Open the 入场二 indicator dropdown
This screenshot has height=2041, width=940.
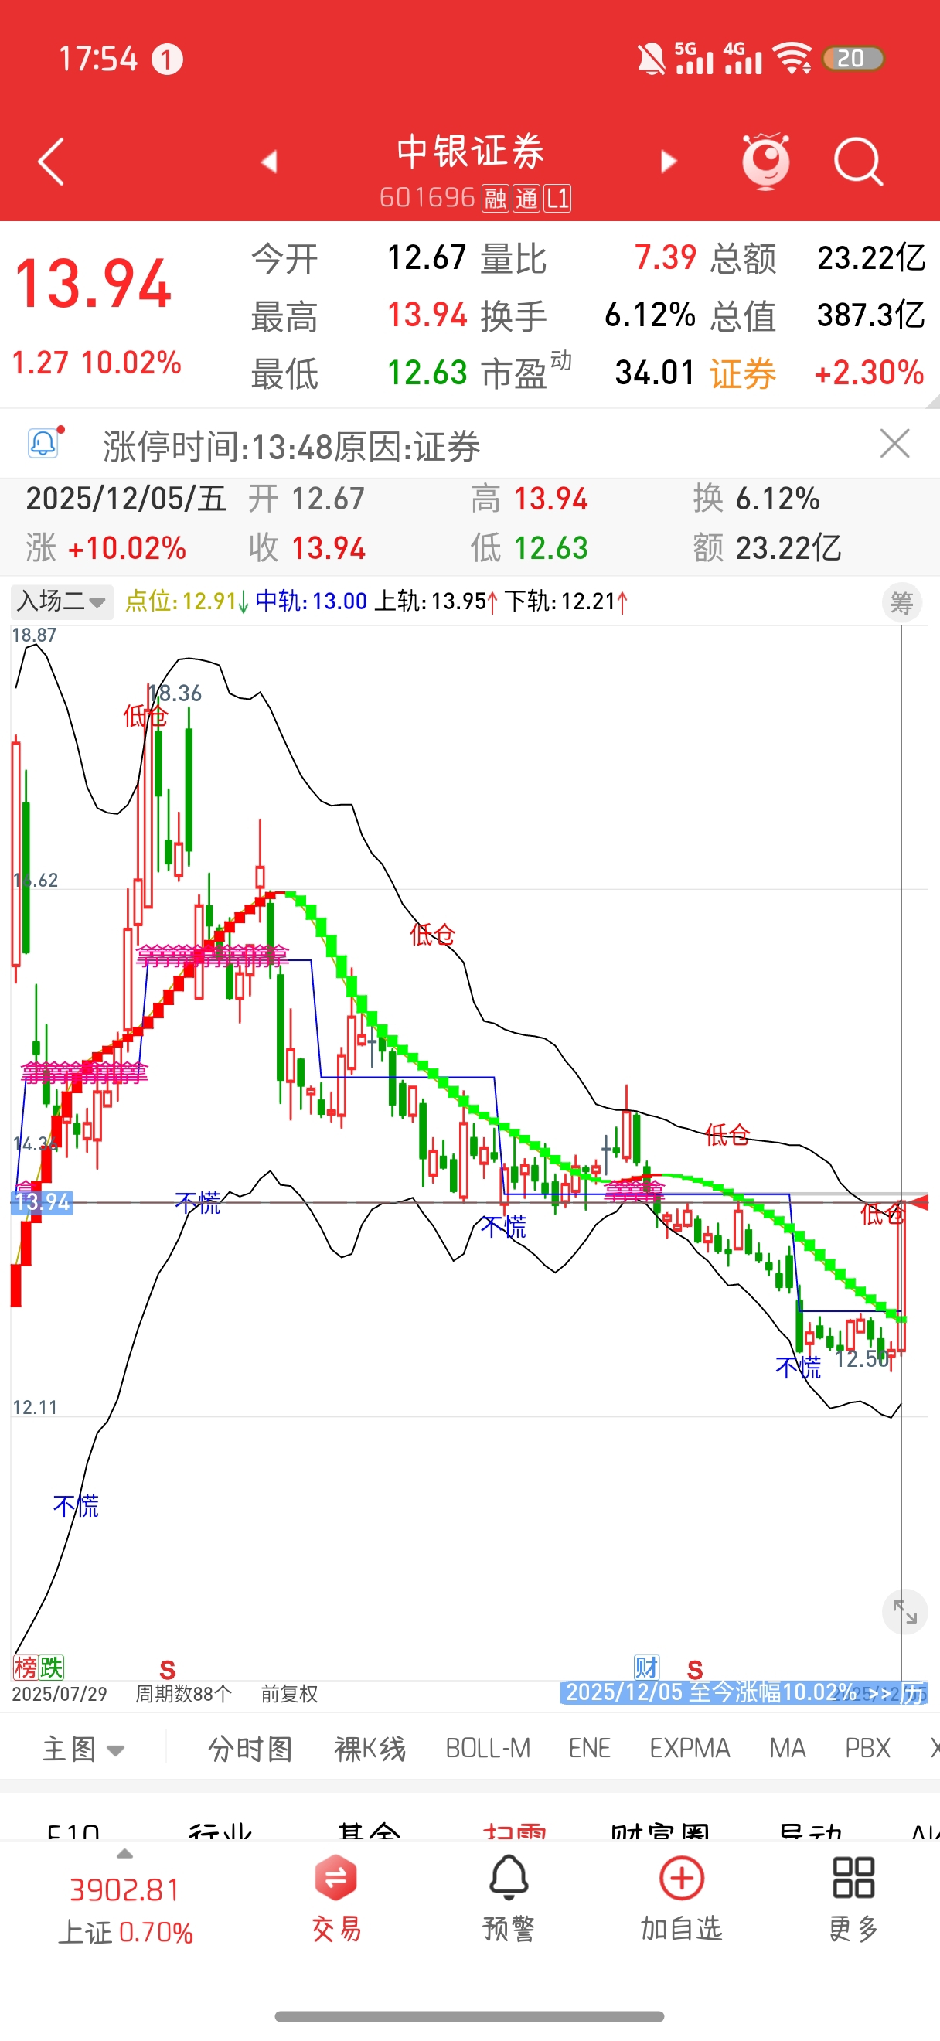point(62,601)
